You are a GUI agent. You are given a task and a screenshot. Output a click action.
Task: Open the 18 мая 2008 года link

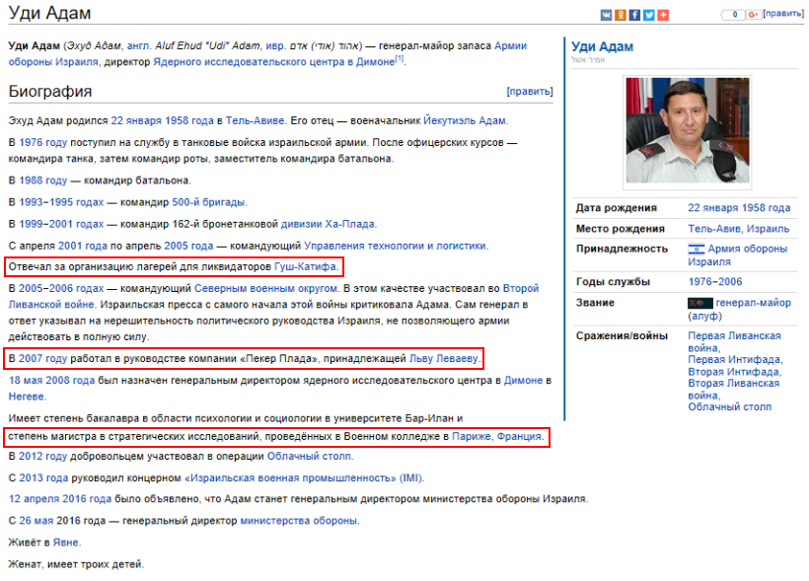(51, 381)
